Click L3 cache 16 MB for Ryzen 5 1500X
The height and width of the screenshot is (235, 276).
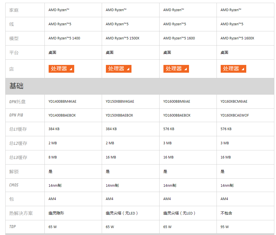pos(111,157)
